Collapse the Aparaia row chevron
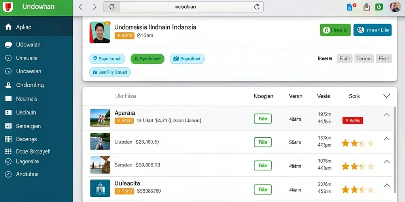 click(x=387, y=115)
